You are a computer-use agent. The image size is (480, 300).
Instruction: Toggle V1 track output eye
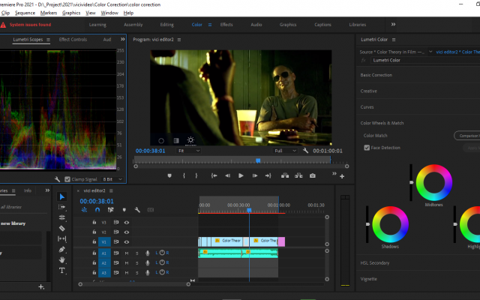point(127,241)
